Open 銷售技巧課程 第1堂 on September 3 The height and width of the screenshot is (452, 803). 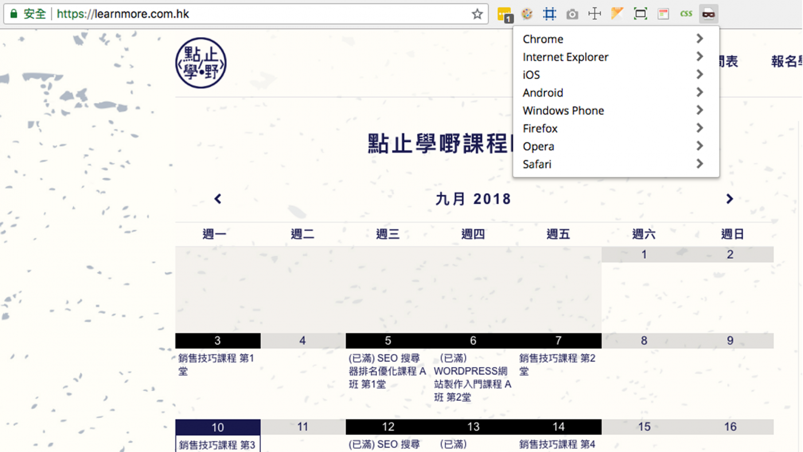[216, 364]
